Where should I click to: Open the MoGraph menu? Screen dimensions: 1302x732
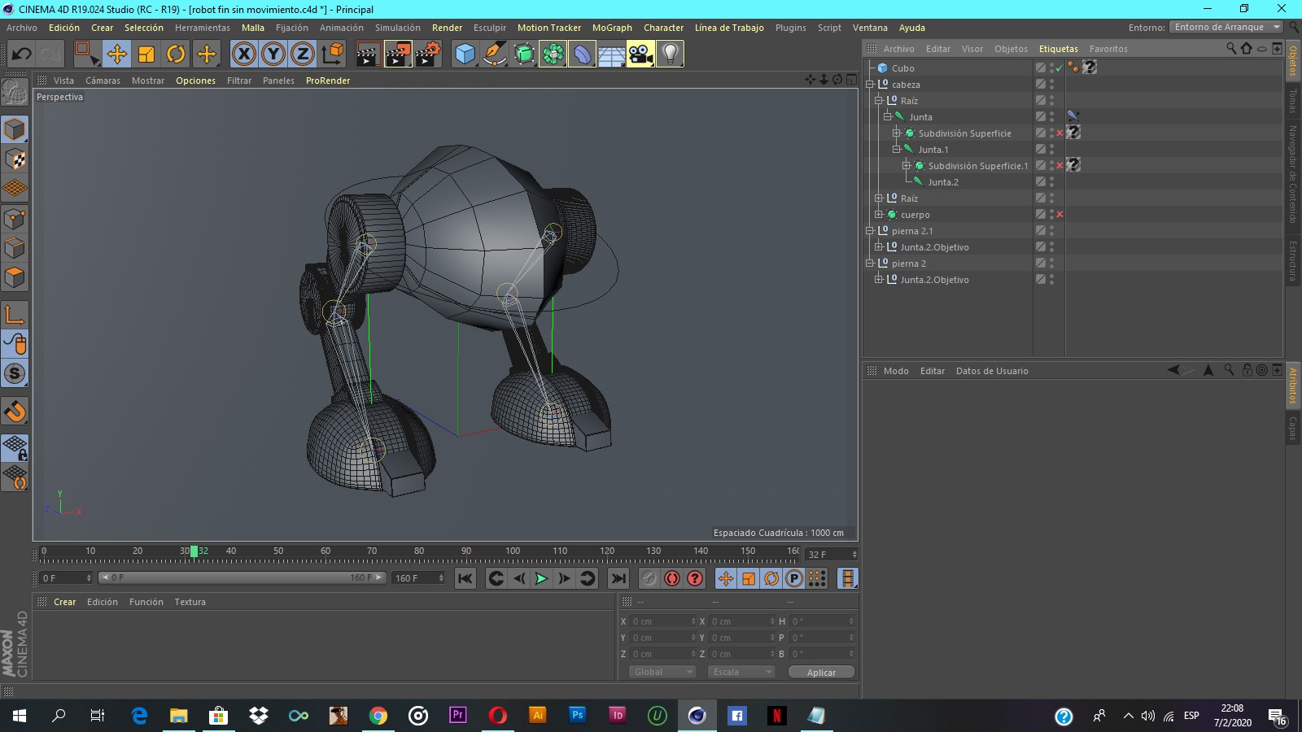point(611,27)
